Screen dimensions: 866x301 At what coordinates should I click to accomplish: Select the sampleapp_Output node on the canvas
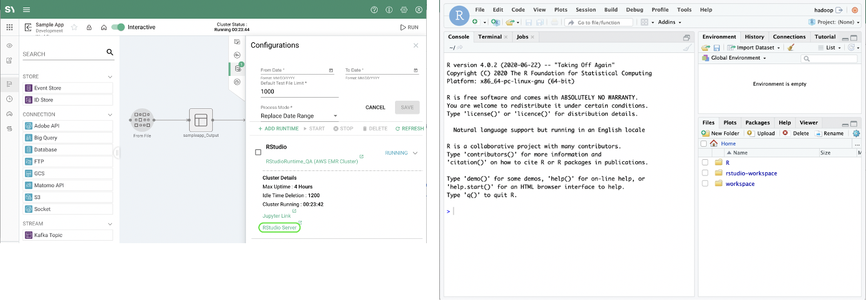click(x=200, y=120)
